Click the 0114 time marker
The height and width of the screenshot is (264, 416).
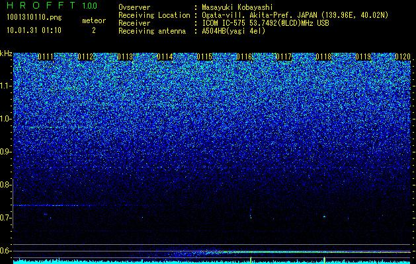pyautogui.click(x=165, y=57)
